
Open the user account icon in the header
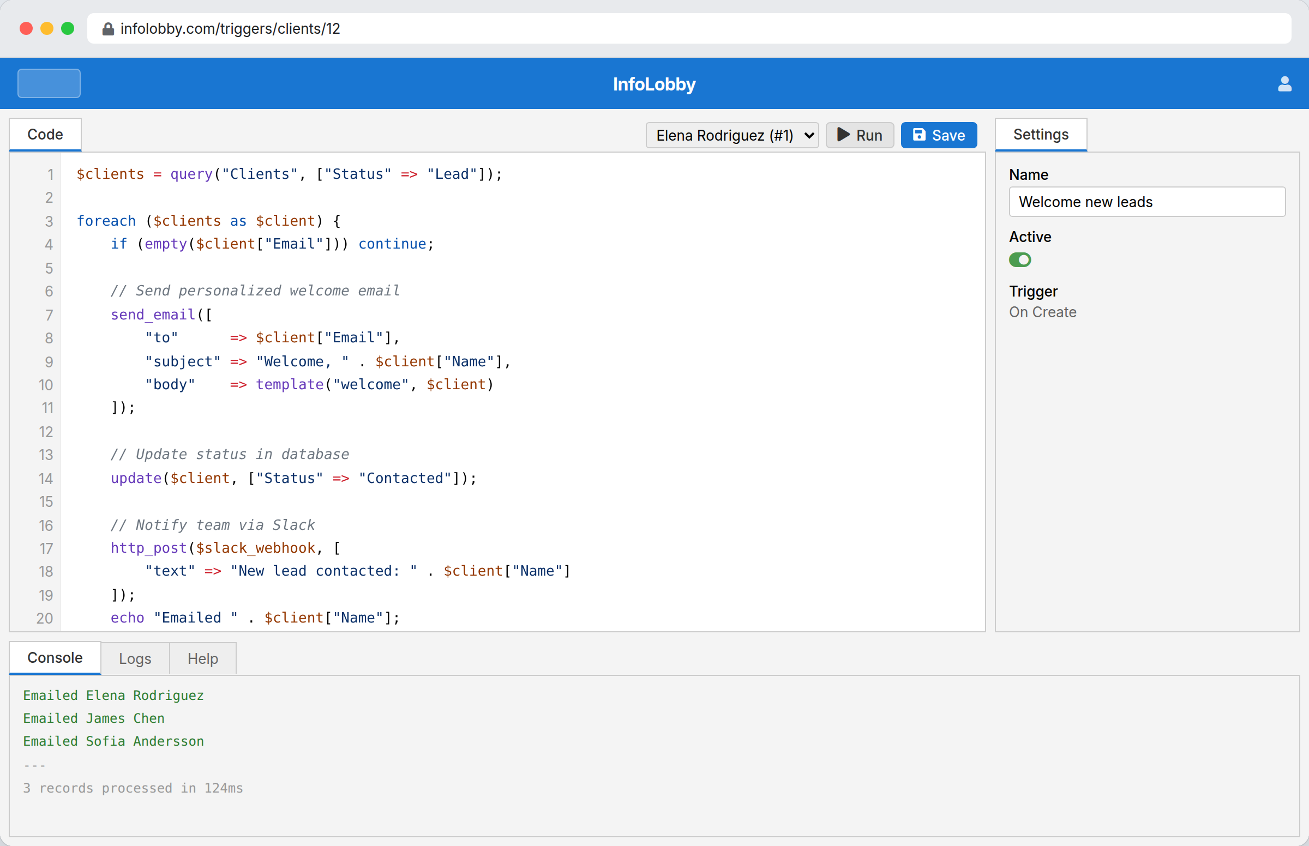(1284, 83)
